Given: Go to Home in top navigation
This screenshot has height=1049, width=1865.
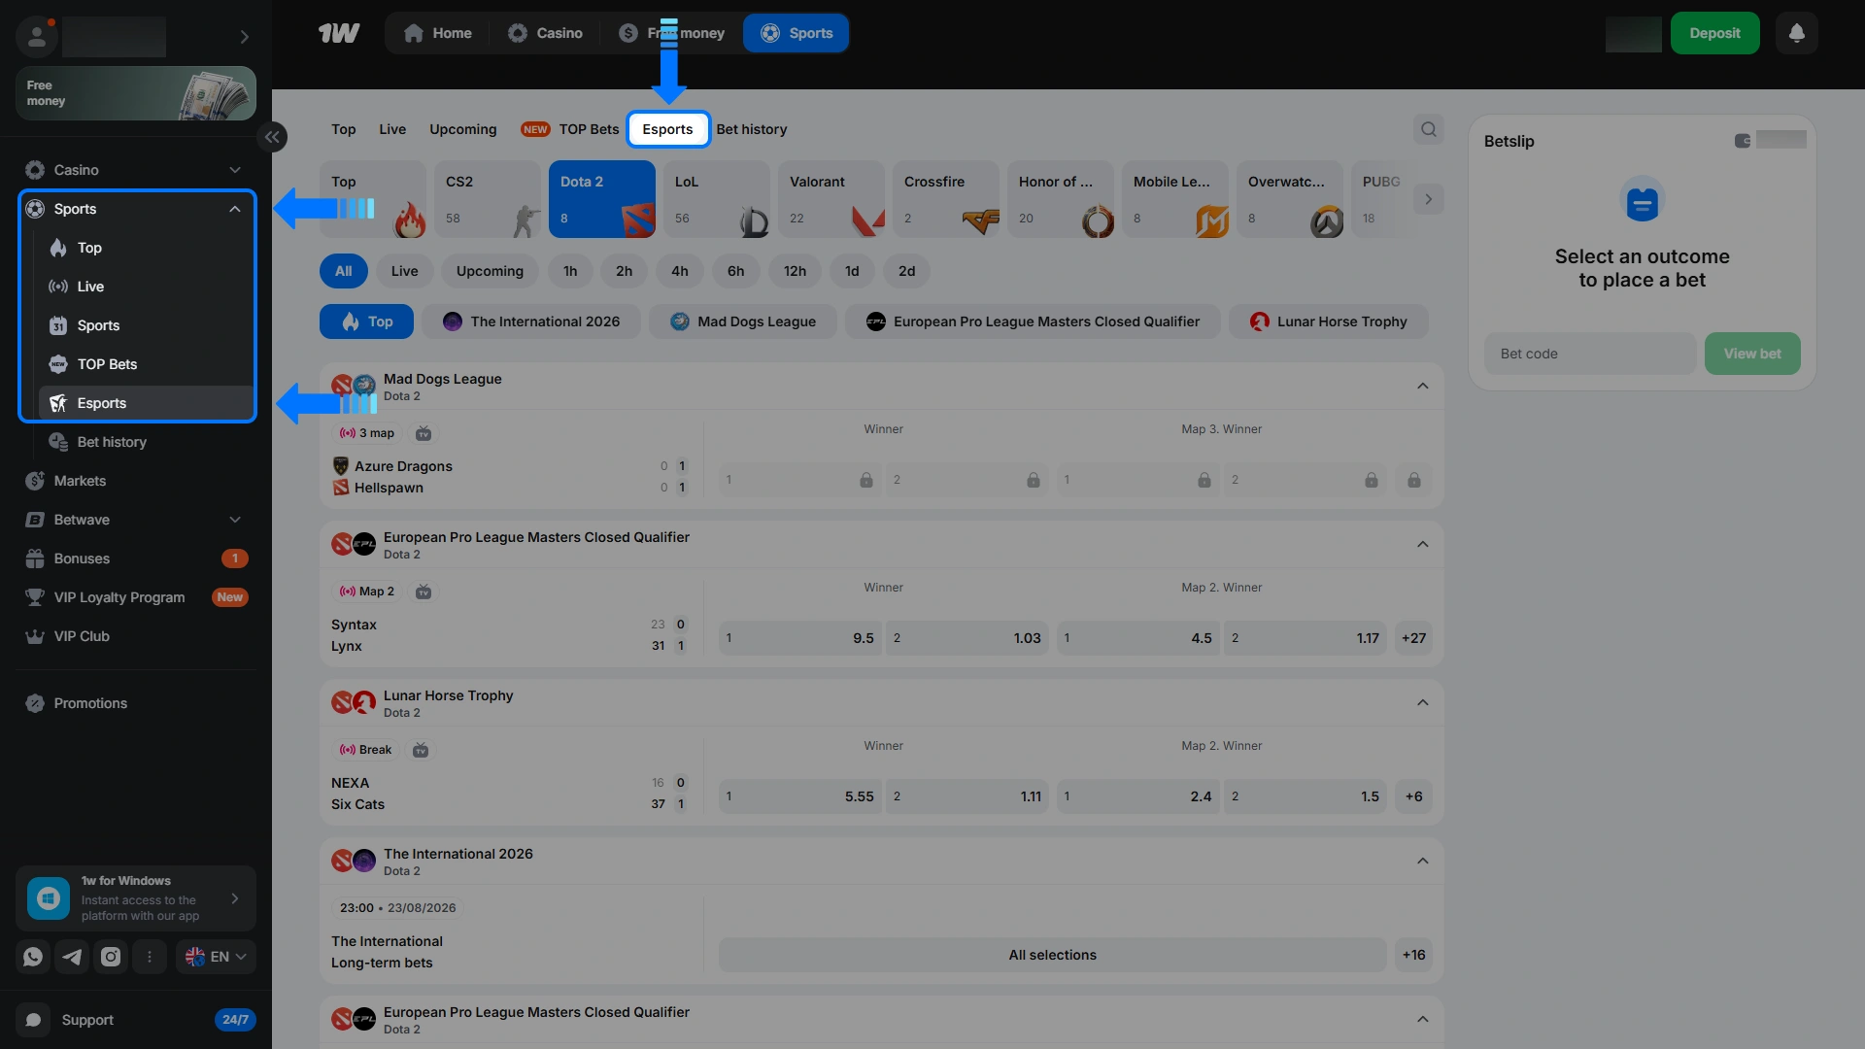Looking at the screenshot, I should point(438,33).
